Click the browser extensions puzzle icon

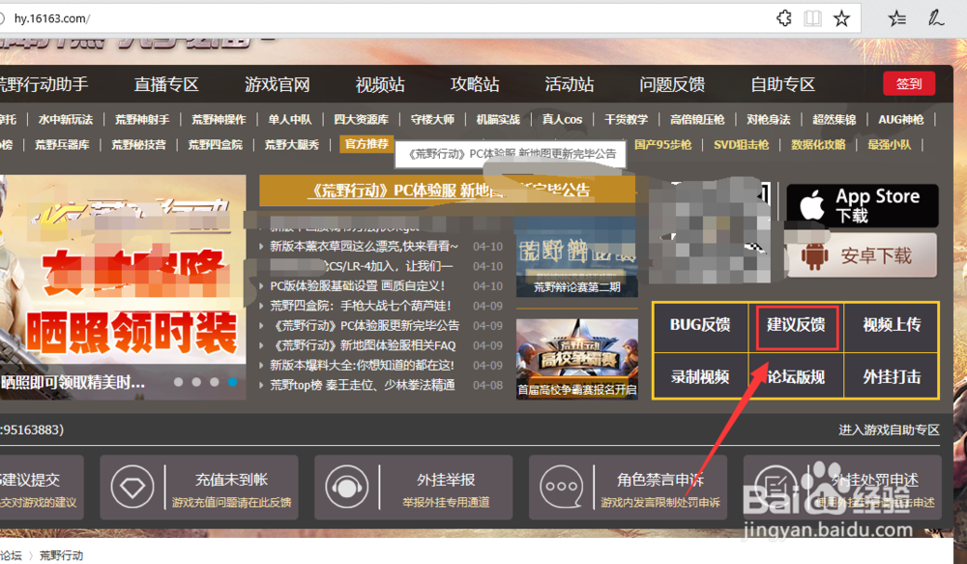coord(784,18)
